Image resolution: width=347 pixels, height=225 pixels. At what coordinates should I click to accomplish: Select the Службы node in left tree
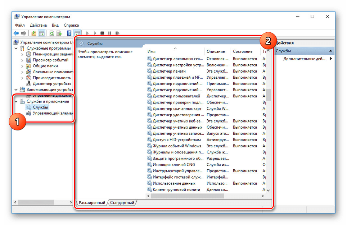pos(40,107)
